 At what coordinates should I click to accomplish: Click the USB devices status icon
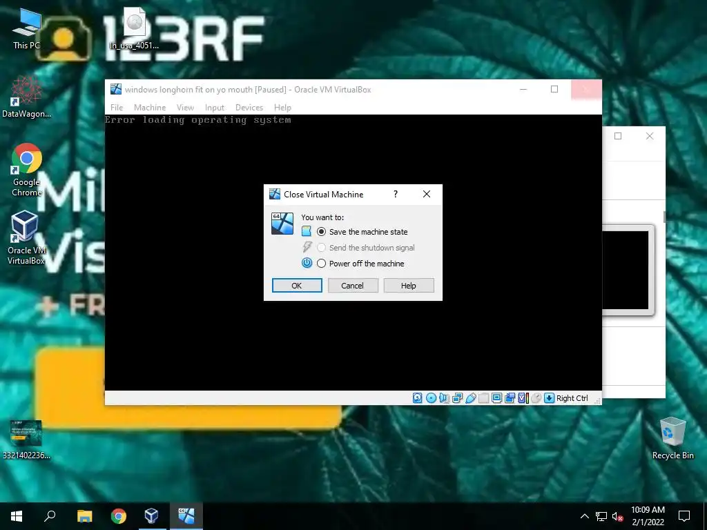click(471, 398)
